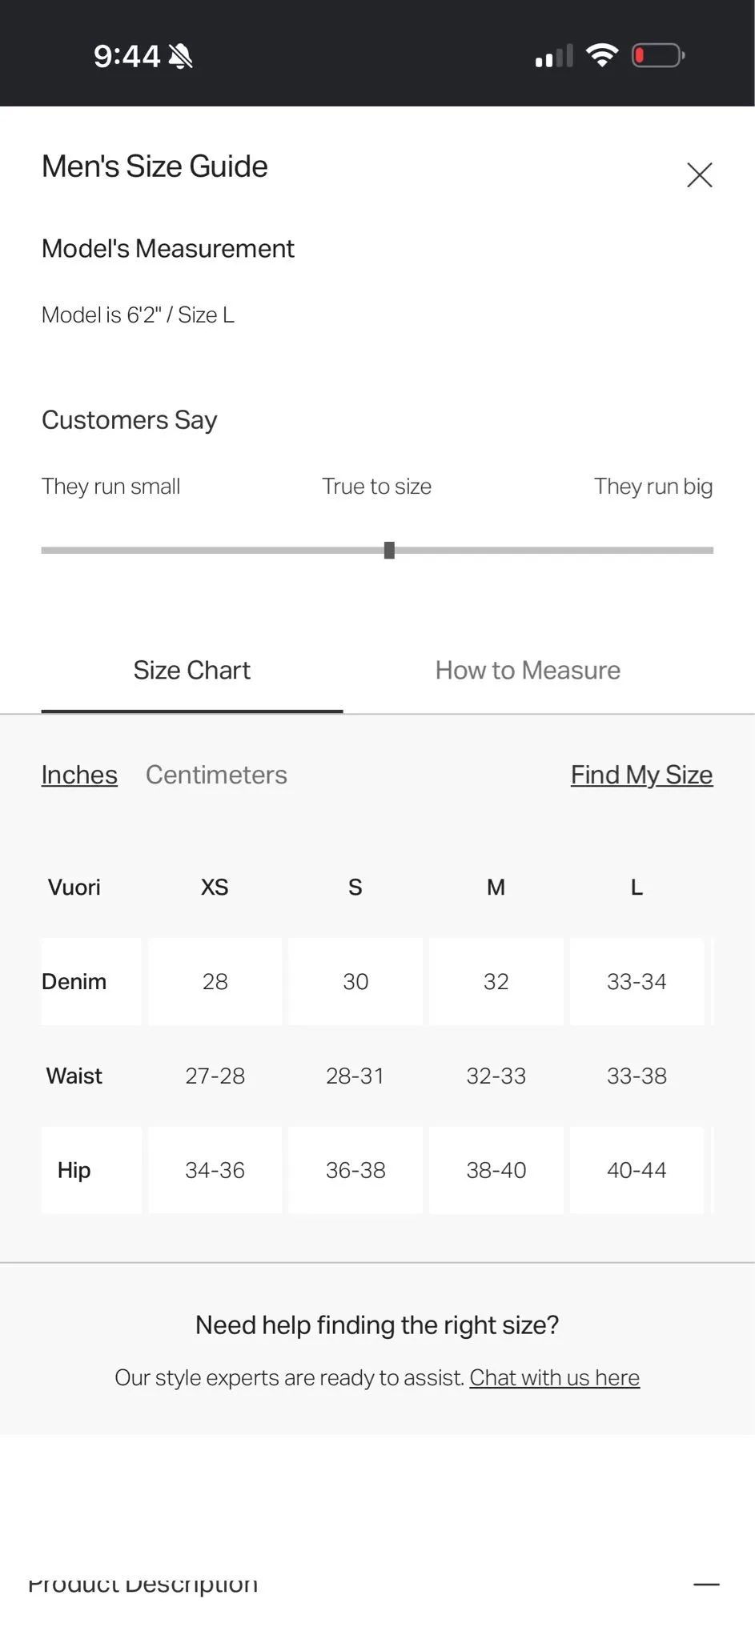Select the L size column header
This screenshot has height=1639, width=755.
637,887
